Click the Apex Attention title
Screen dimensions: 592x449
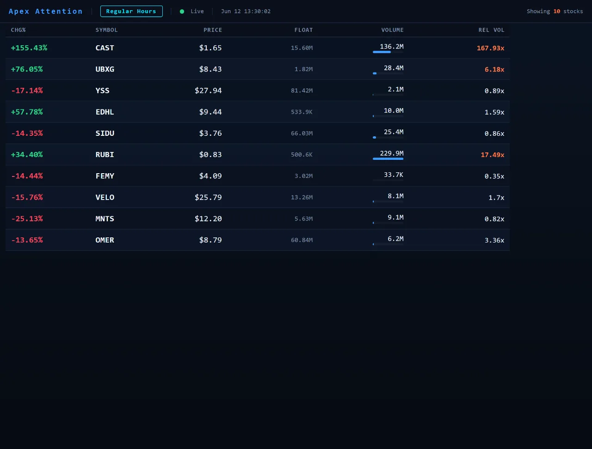pos(46,11)
